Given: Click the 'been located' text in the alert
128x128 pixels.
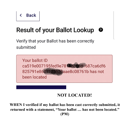Looking at the screenshot, I should click(x=35, y=77).
